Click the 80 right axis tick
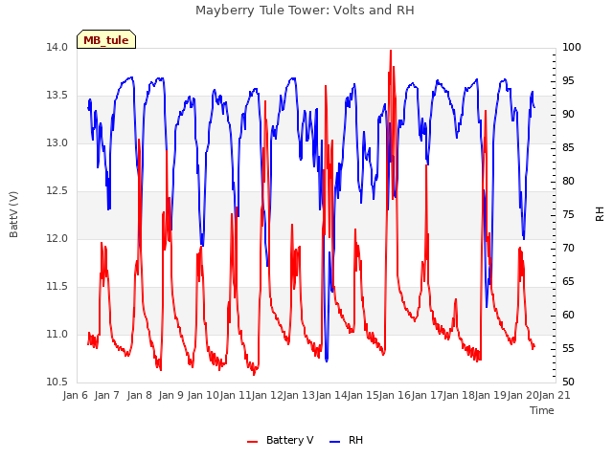Screen dimensions: 613x459 (568, 181)
